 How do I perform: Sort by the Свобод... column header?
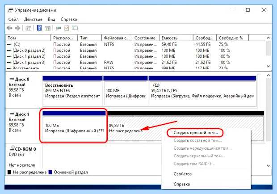pos(205,38)
